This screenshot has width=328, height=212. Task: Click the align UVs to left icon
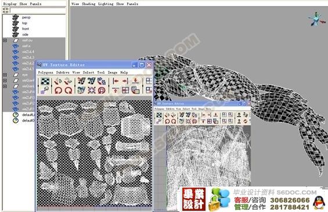tap(116, 81)
